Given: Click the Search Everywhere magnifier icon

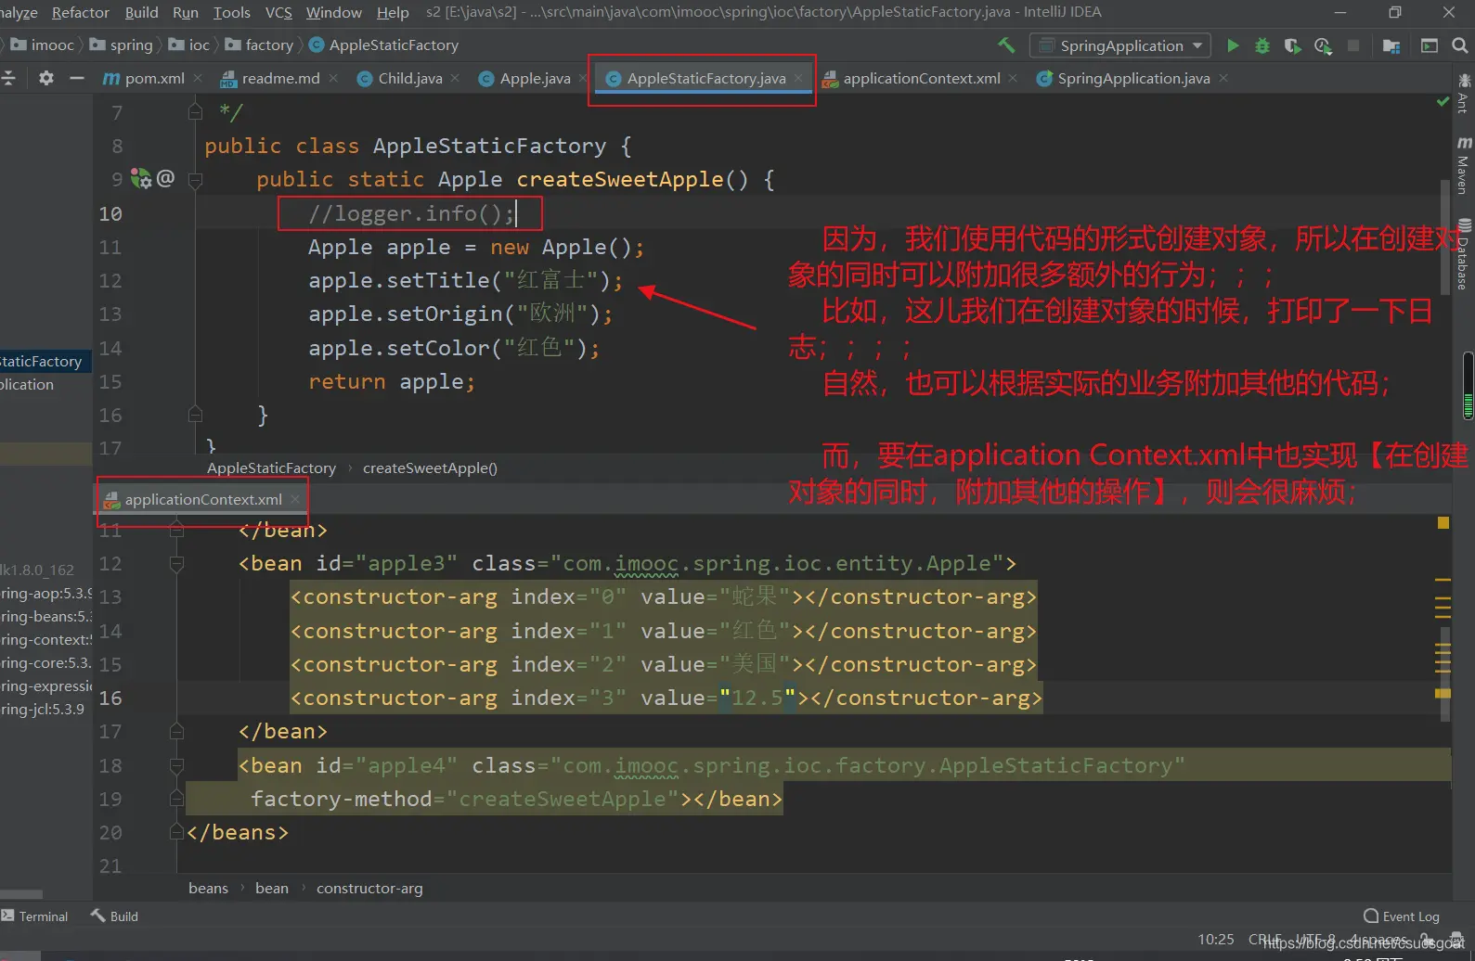Looking at the screenshot, I should pyautogui.click(x=1459, y=45).
